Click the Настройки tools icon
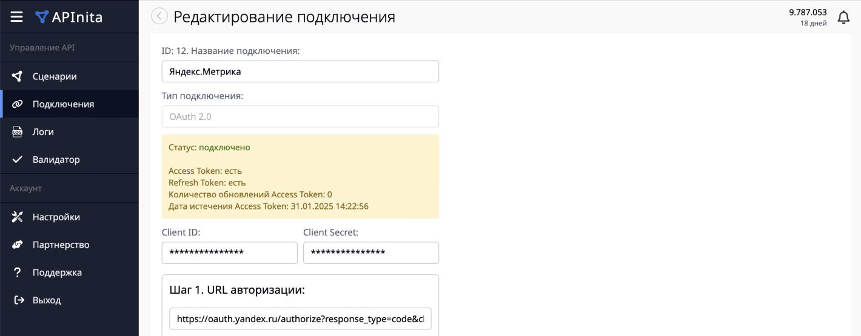861x336 pixels. [x=18, y=217]
